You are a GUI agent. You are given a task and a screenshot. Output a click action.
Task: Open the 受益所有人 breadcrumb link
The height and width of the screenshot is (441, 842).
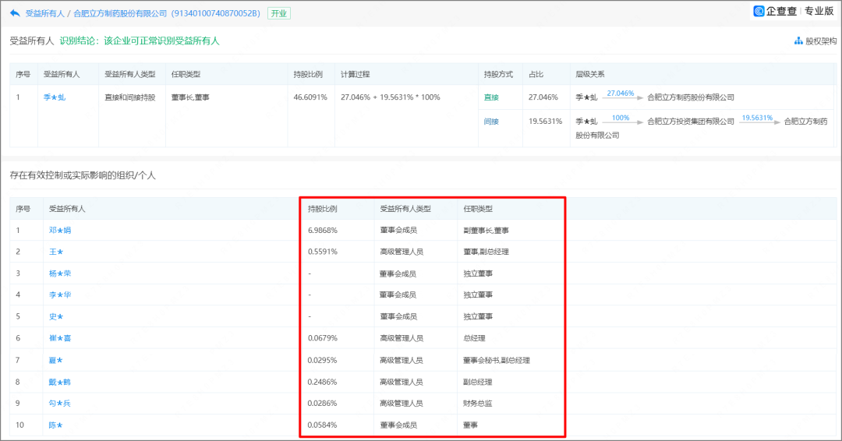(x=45, y=13)
